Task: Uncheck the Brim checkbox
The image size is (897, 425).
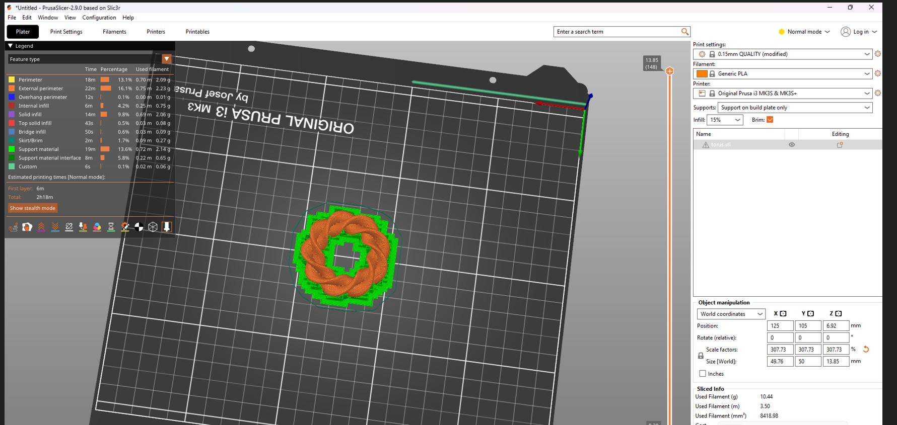Action: [770, 120]
